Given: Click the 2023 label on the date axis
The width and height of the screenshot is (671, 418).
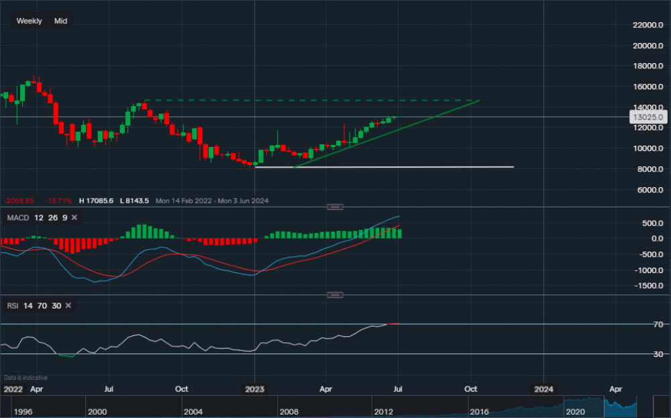Looking at the screenshot, I should pos(256,388).
